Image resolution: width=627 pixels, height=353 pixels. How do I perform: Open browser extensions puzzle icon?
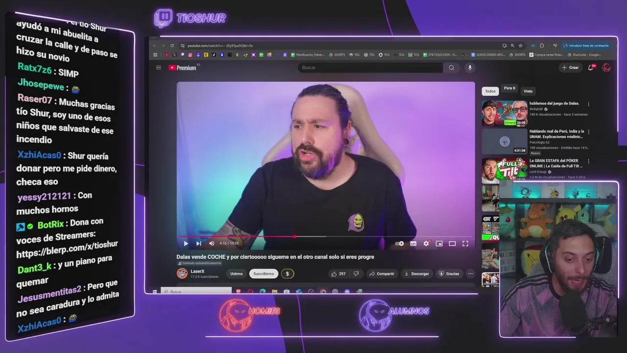(x=542, y=46)
